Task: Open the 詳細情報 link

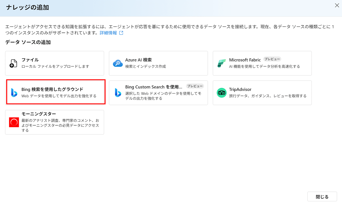Action: [108, 33]
